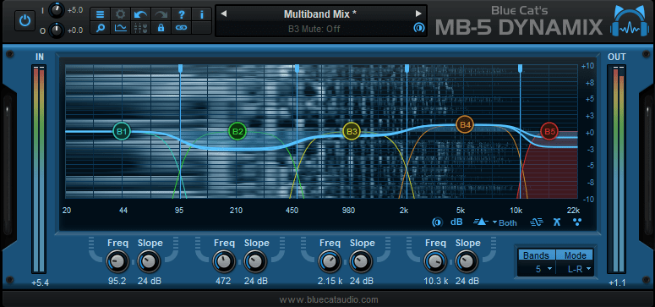Go to next preset arrow
This screenshot has width=655, height=307.
[x=418, y=14]
